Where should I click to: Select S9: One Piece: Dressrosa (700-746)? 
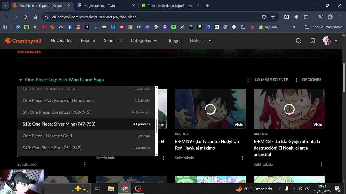click(86, 112)
